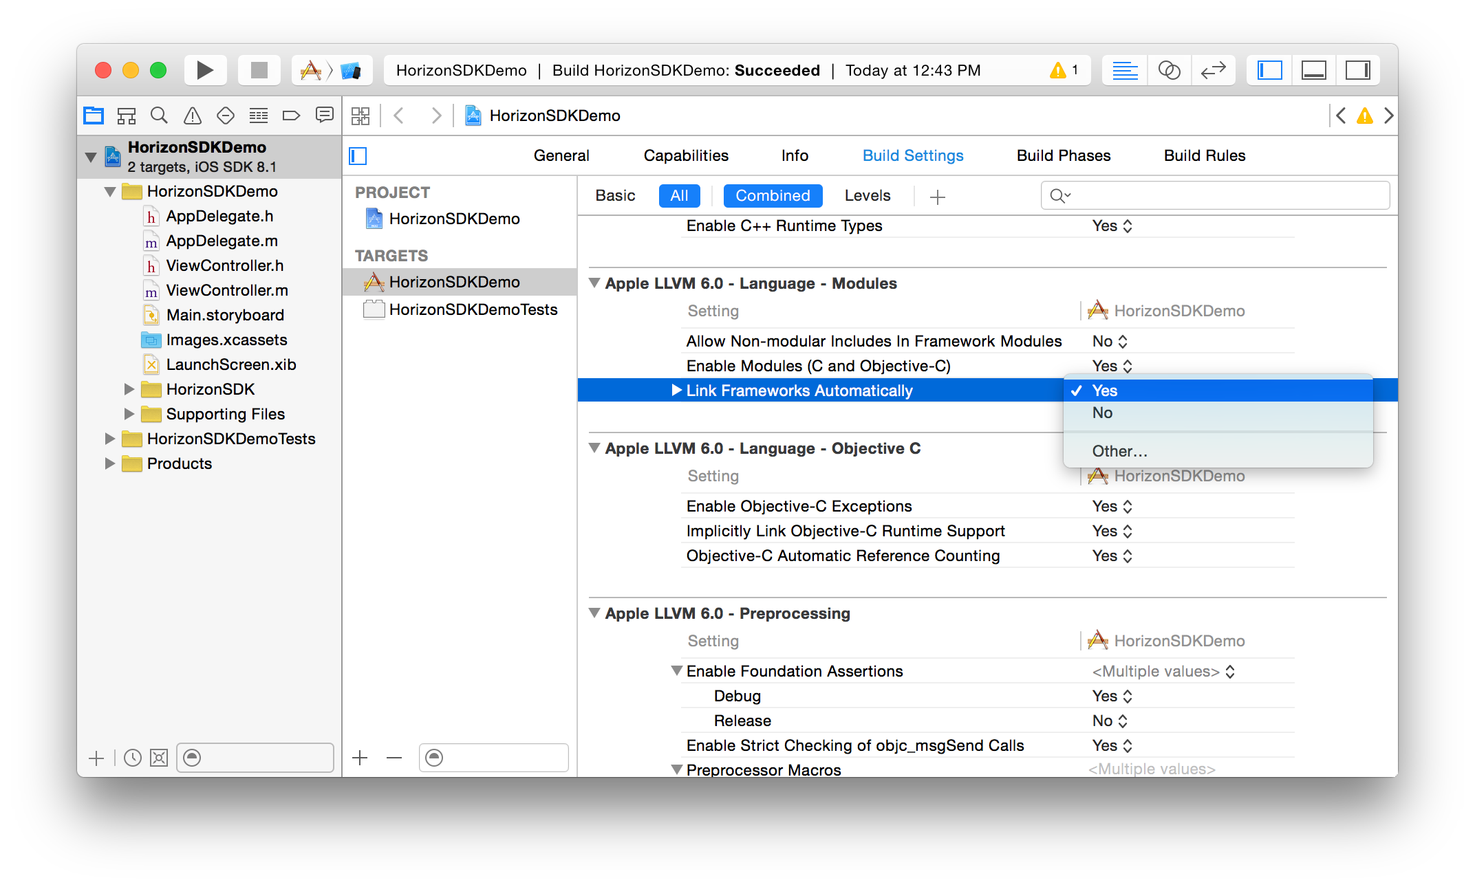Select the Images.xcassets catalog
This screenshot has height=887, width=1475.
(x=226, y=340)
